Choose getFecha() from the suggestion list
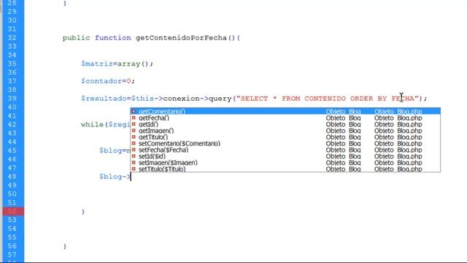The height and width of the screenshot is (263, 467). pyautogui.click(x=285, y=118)
